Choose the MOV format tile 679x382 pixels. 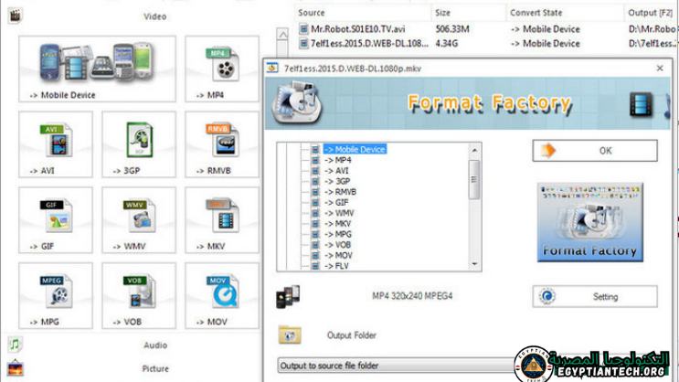pyautogui.click(x=222, y=295)
